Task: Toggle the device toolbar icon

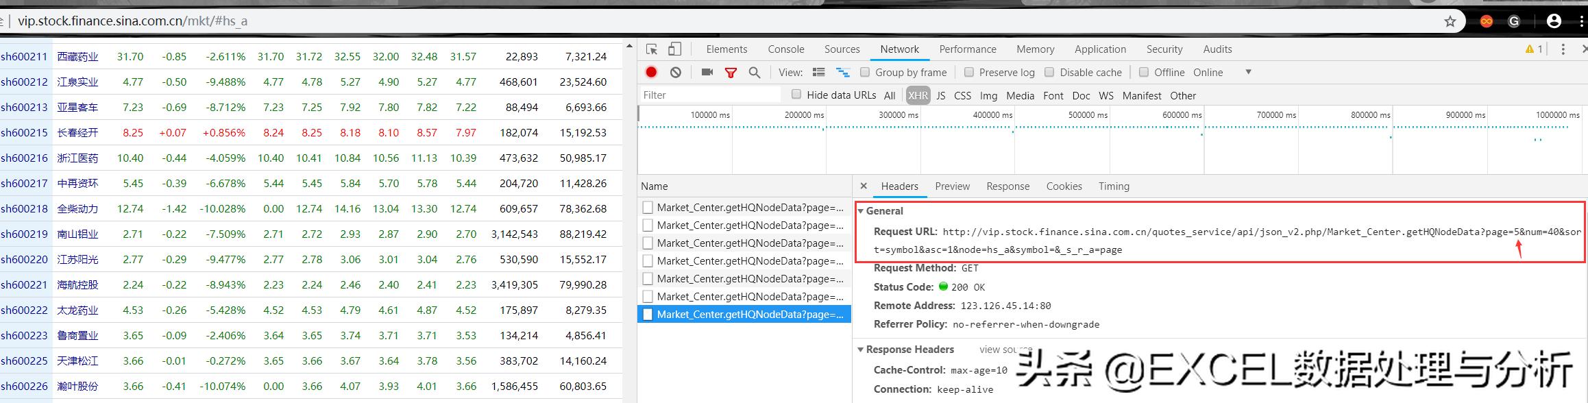Action: 674,49
